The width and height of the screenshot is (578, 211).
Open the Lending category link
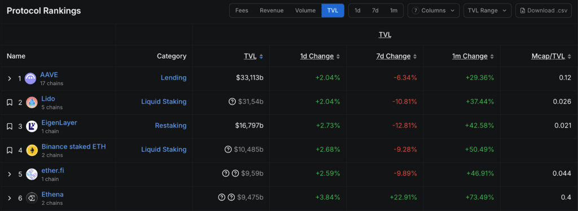pyautogui.click(x=174, y=78)
